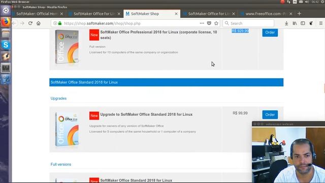Click 'Upgrade for owners of any version' text
Image resolution: width=325 pixels, height=183 pixels.
click(126, 126)
